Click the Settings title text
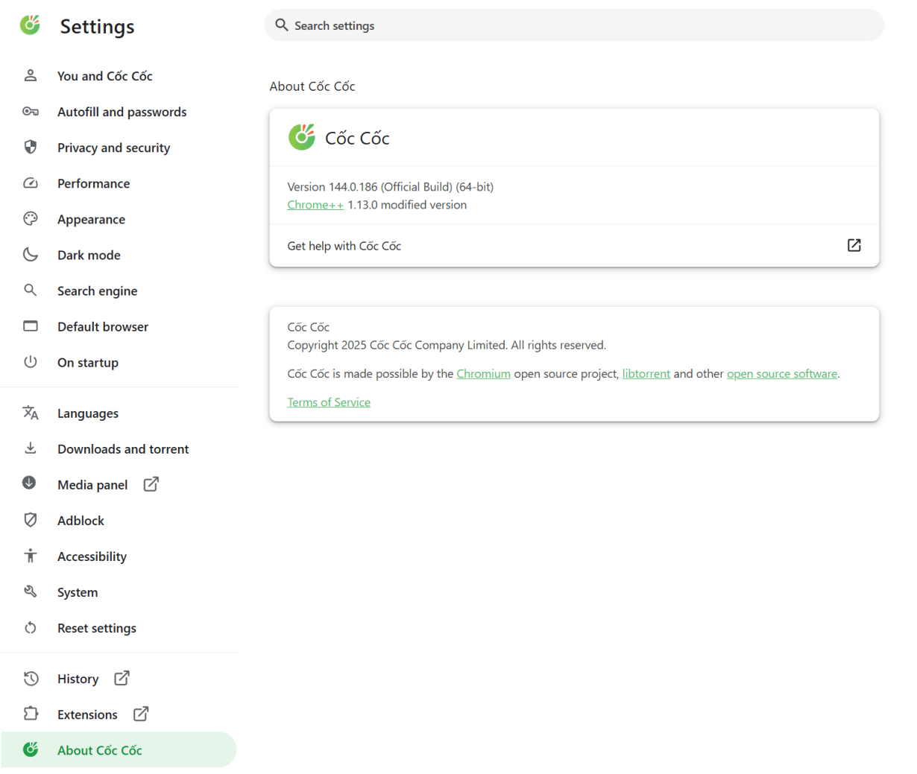This screenshot has height=774, width=917. pos(97,27)
